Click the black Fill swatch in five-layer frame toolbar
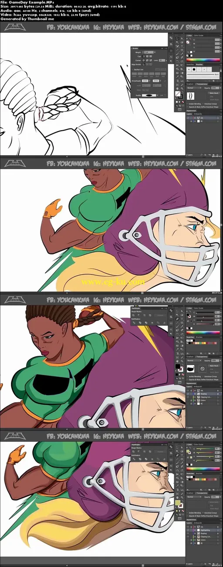Image resolution: width=223 pixels, height=567 pixels. tap(178, 366)
